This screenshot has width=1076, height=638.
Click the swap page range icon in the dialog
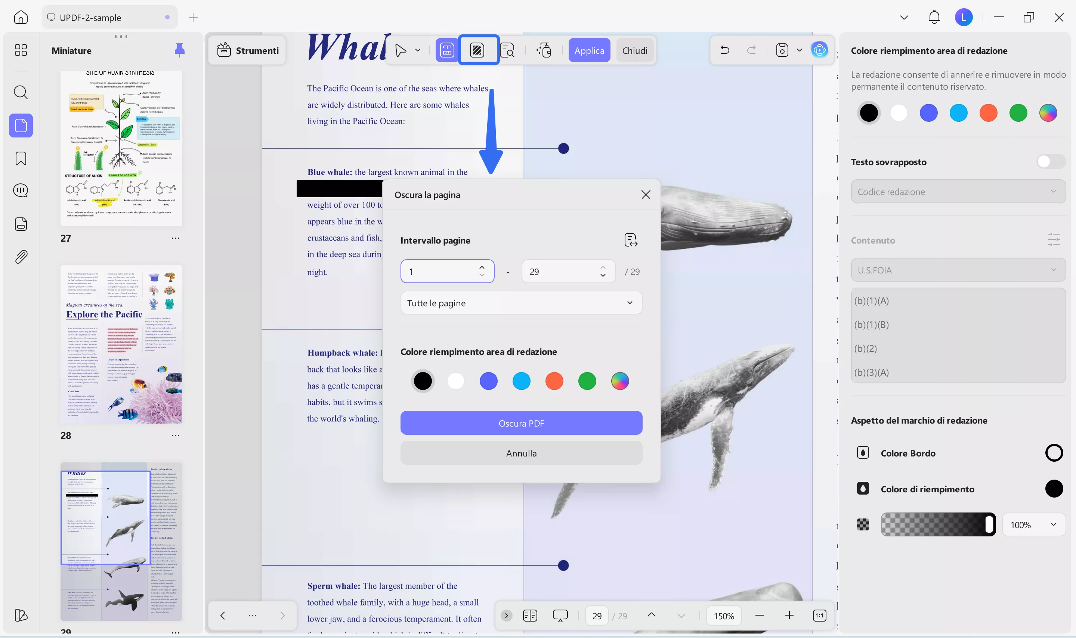point(631,240)
